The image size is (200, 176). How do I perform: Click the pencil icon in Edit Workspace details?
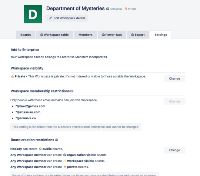coord(51,18)
